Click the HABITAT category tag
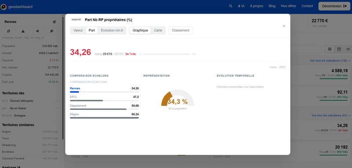The image size is (352, 168). [77, 20]
